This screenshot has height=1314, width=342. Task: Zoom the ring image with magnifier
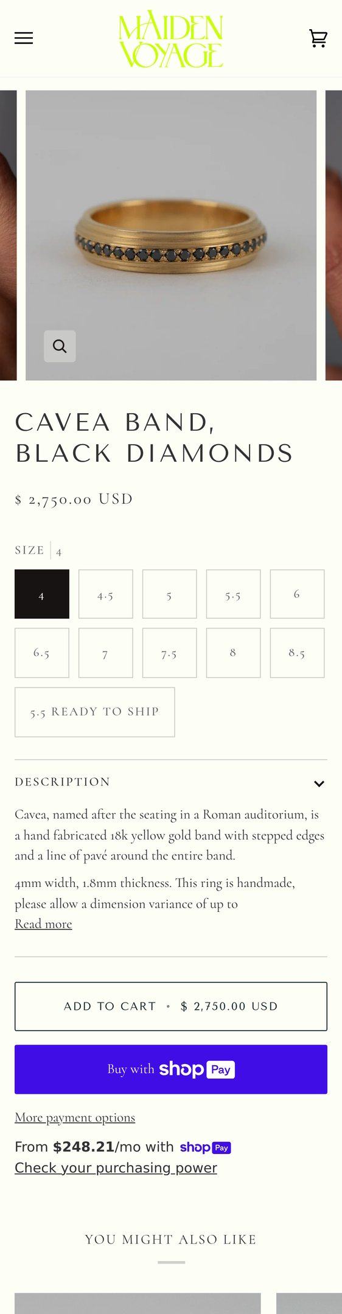point(60,346)
